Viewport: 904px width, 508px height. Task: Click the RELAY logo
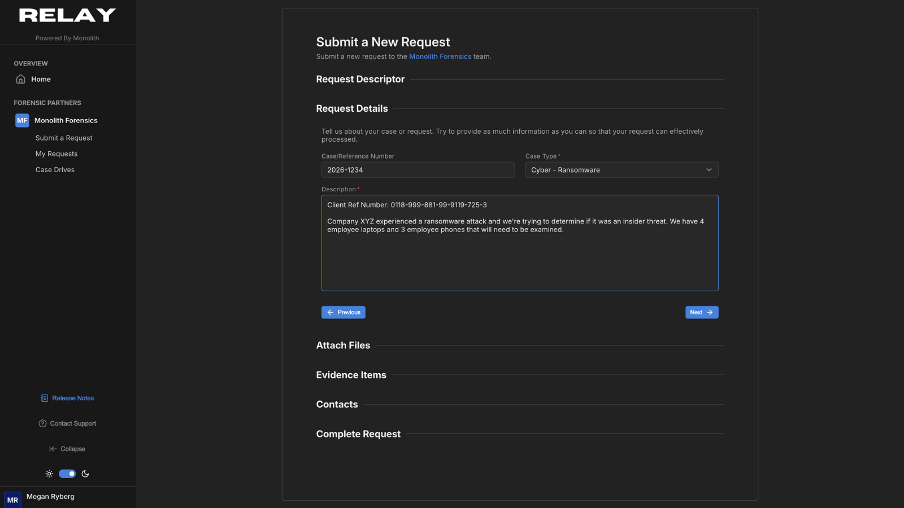pyautogui.click(x=67, y=15)
